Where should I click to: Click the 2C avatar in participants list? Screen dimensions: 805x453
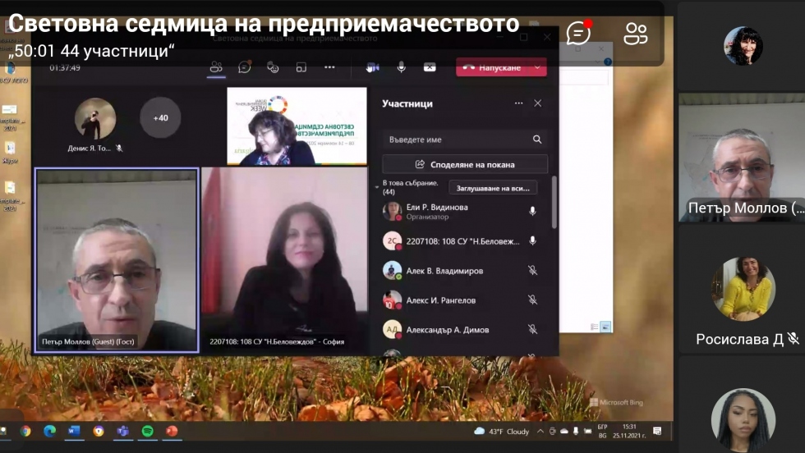(x=393, y=240)
